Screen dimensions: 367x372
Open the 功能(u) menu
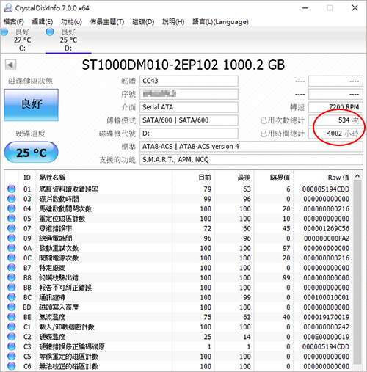click(x=71, y=22)
